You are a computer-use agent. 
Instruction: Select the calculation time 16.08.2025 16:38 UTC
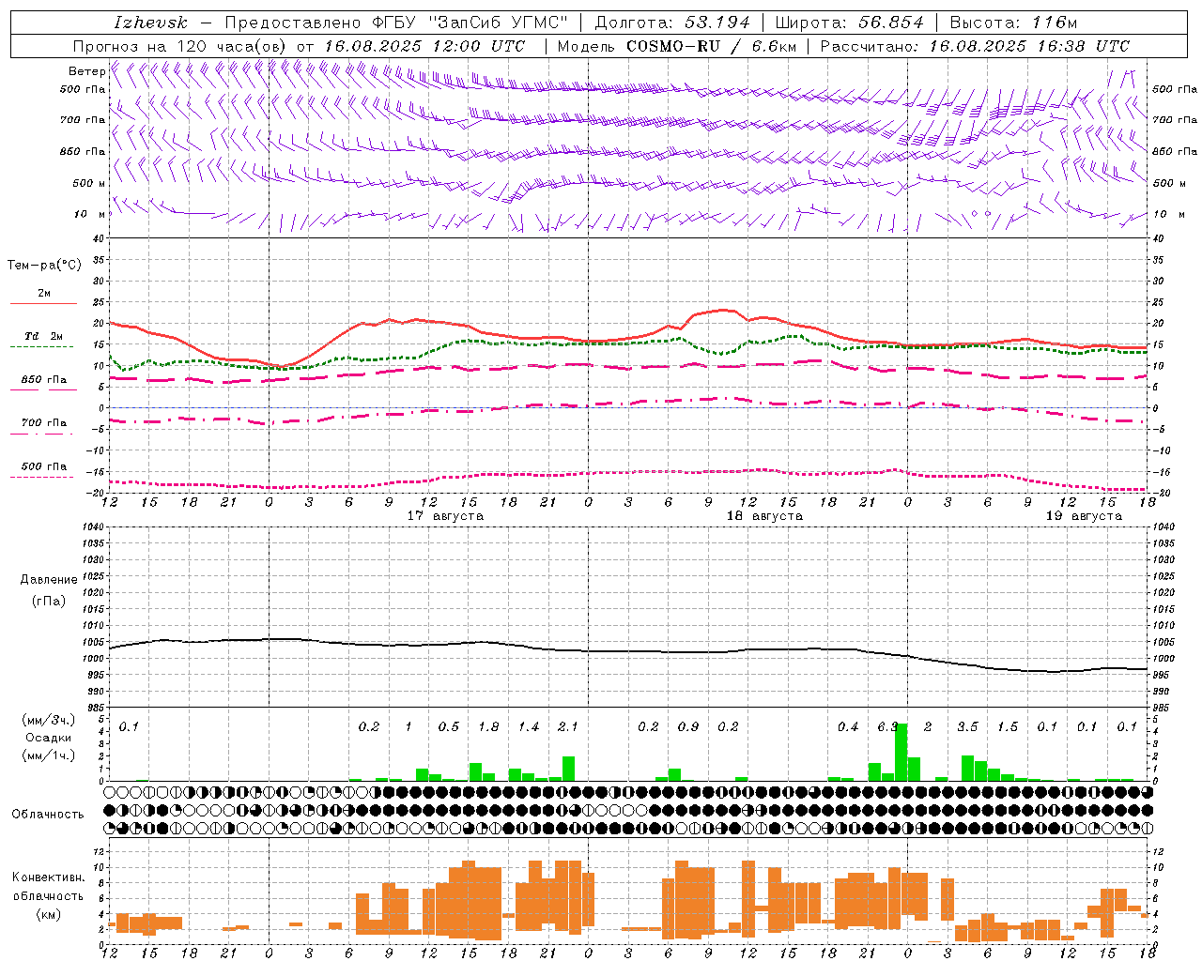point(1029,46)
